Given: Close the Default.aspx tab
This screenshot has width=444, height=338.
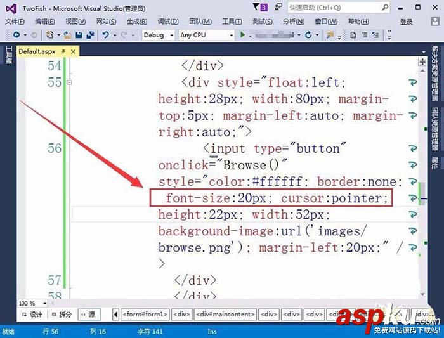Looking at the screenshot, I should [x=73, y=51].
